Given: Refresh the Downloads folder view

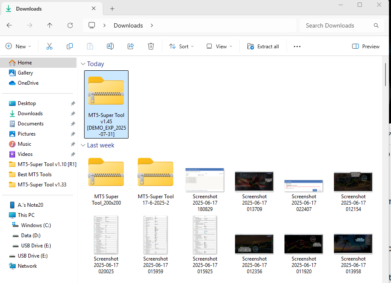Looking at the screenshot, I should click(70, 25).
